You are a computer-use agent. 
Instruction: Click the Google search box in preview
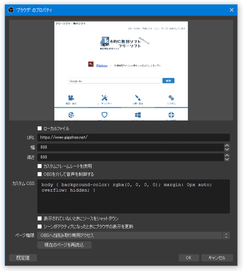pos(114,81)
